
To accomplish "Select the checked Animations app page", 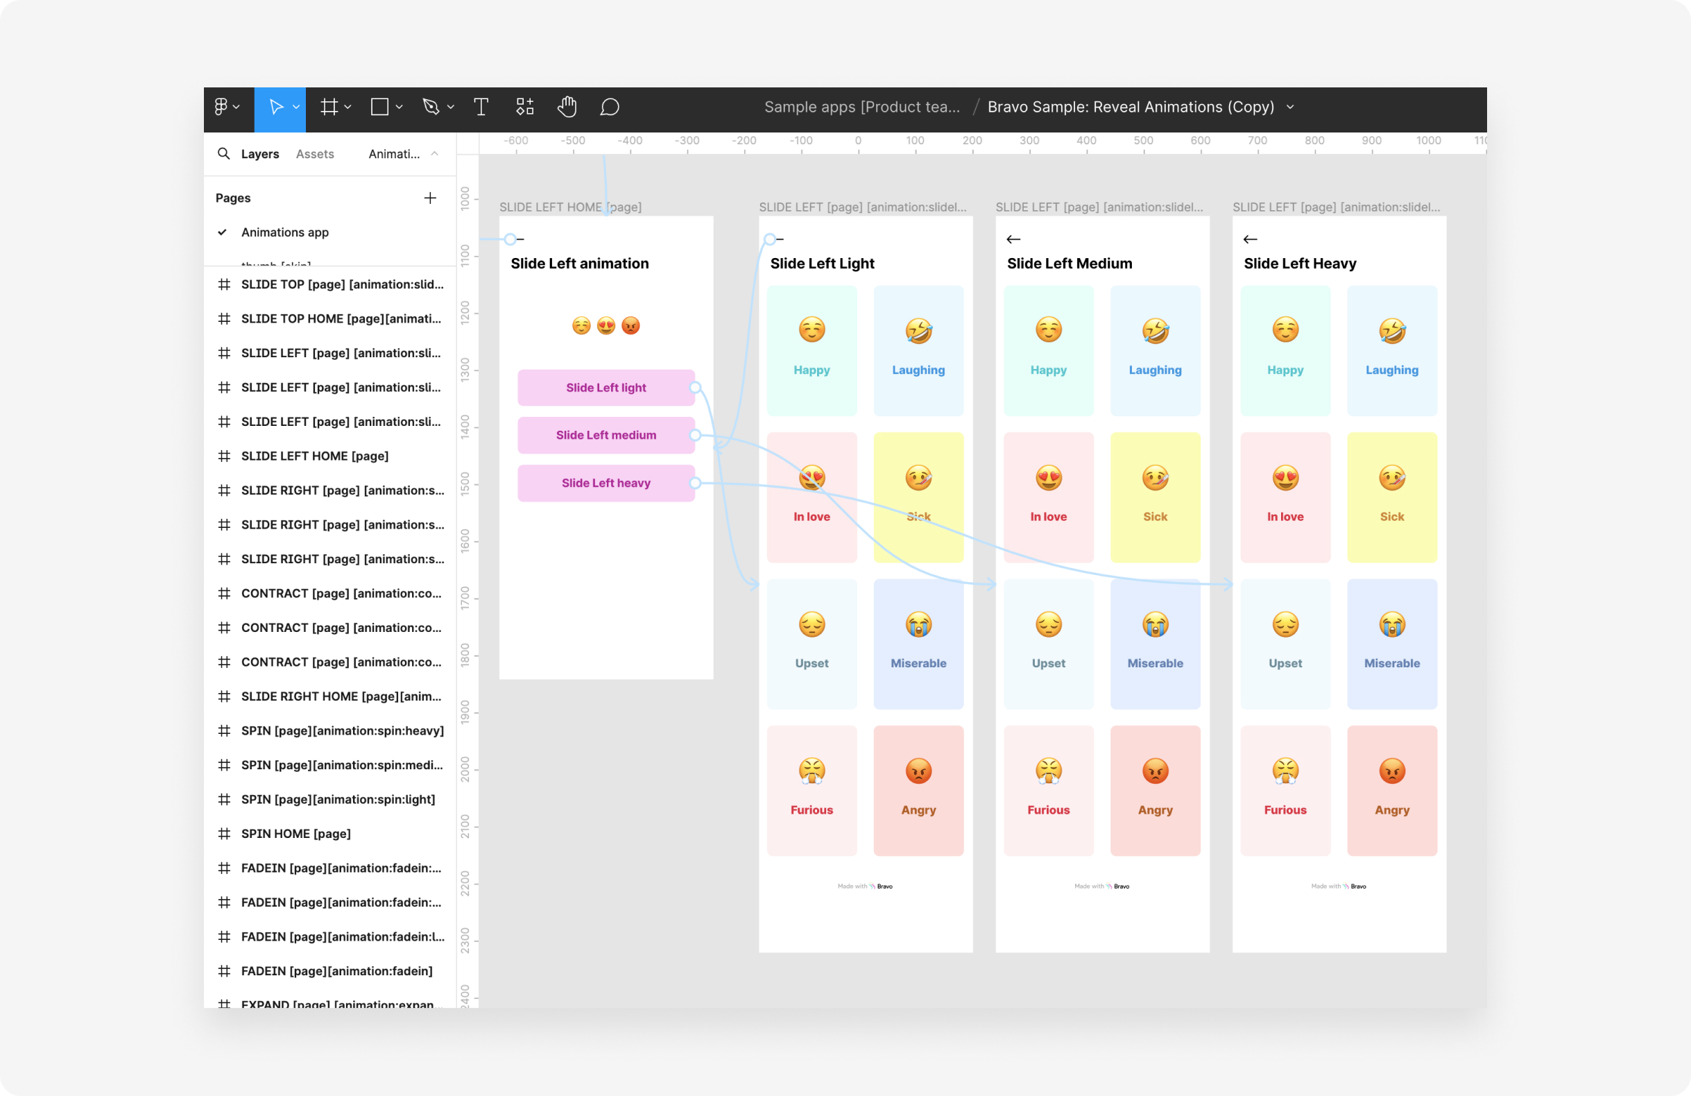I will [x=284, y=232].
